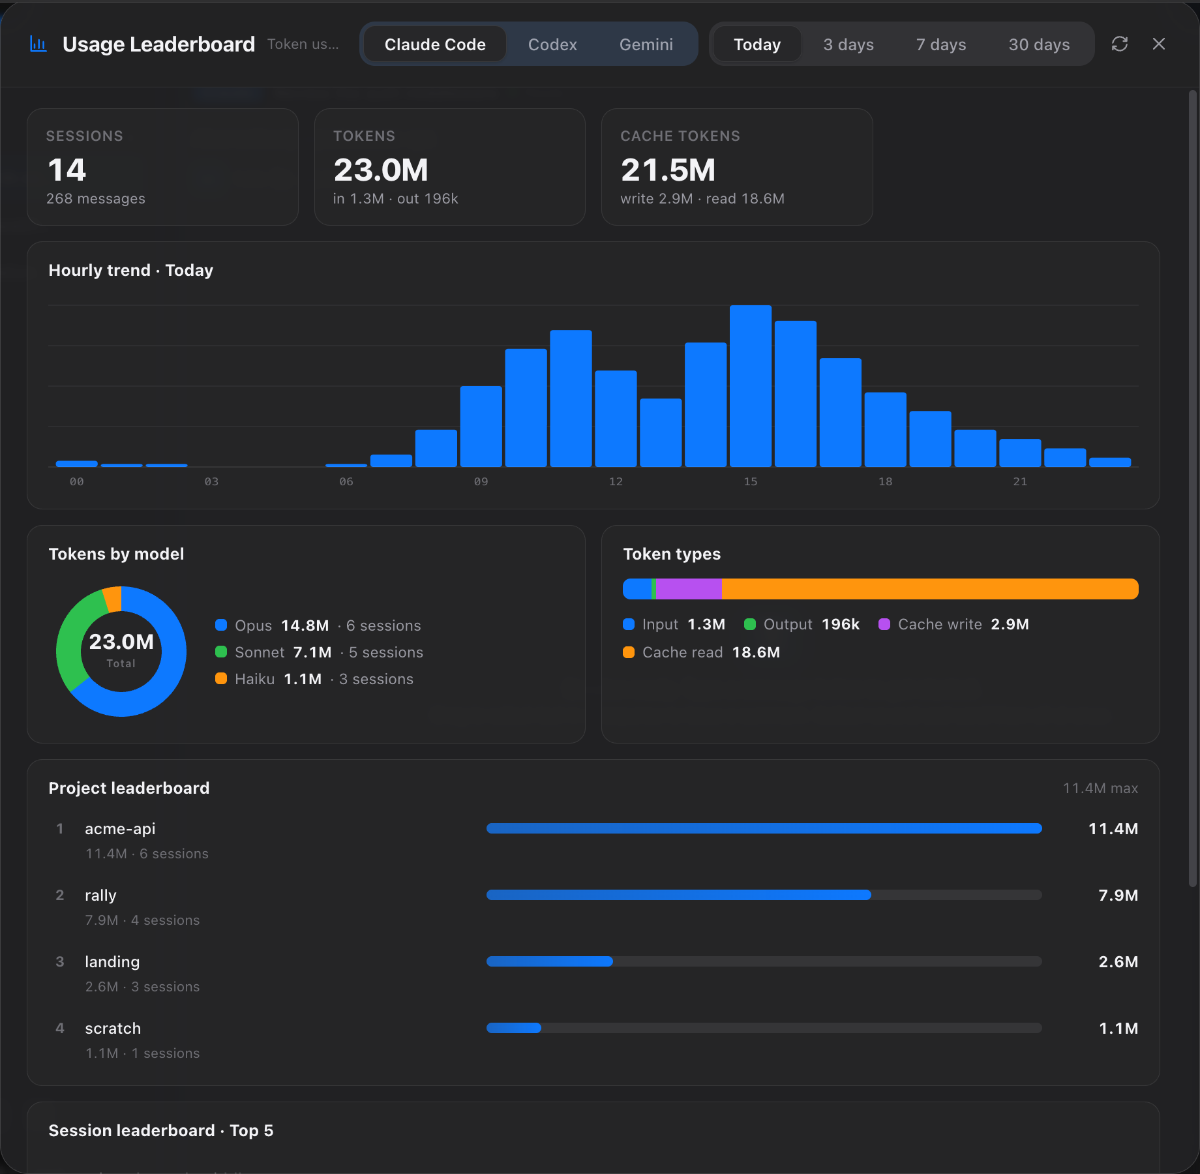Click the green Output legend swatch
Screen dimensions: 1200x1174
point(750,624)
